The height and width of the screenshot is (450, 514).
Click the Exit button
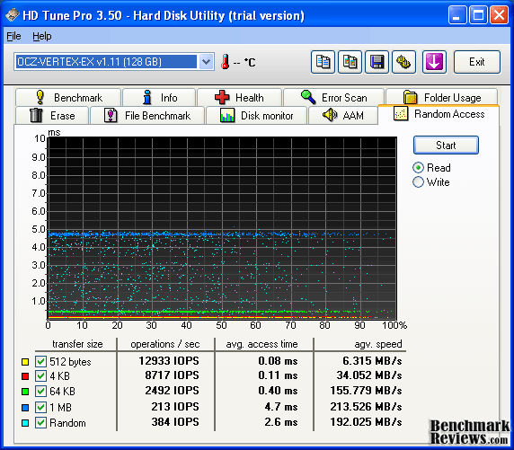point(477,62)
